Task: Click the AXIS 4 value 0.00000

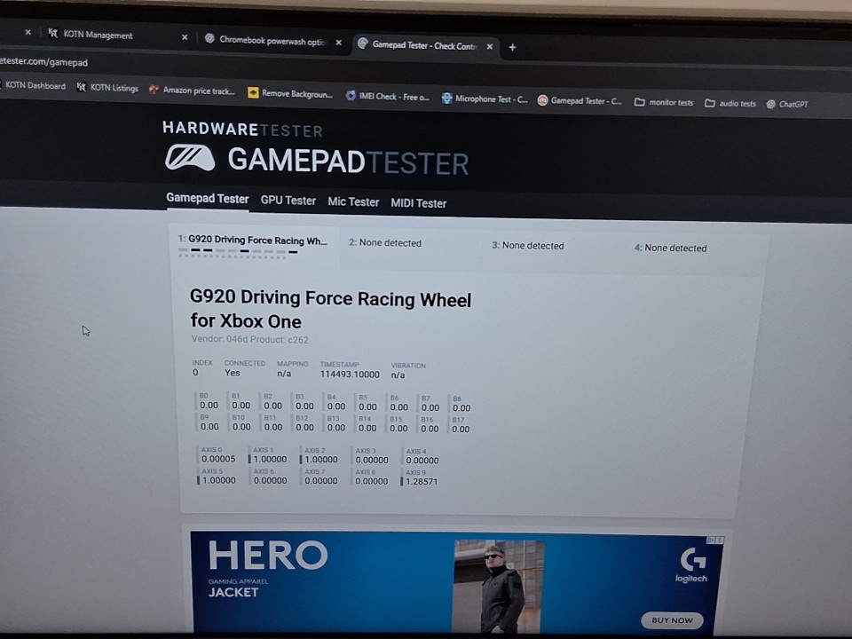Action: [x=422, y=461]
